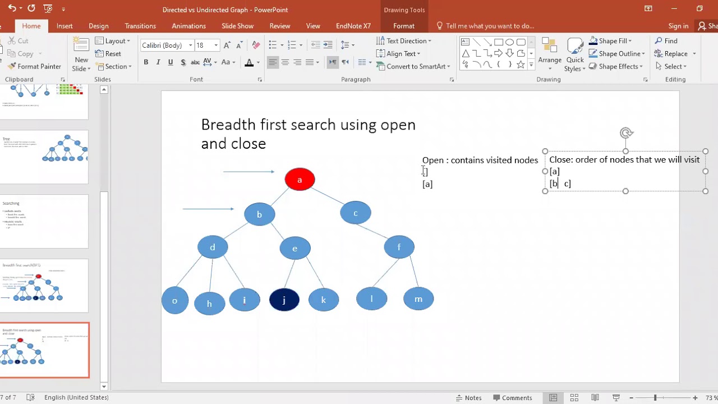Image resolution: width=718 pixels, height=404 pixels.
Task: Apply text shadow formatting
Action: (x=183, y=62)
